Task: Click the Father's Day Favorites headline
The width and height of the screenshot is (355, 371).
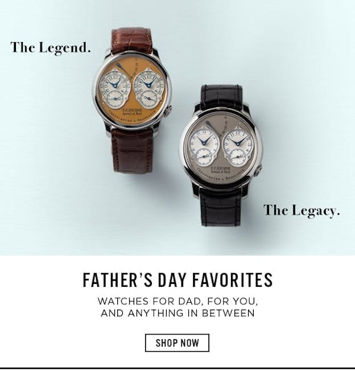Action: pyautogui.click(x=177, y=280)
